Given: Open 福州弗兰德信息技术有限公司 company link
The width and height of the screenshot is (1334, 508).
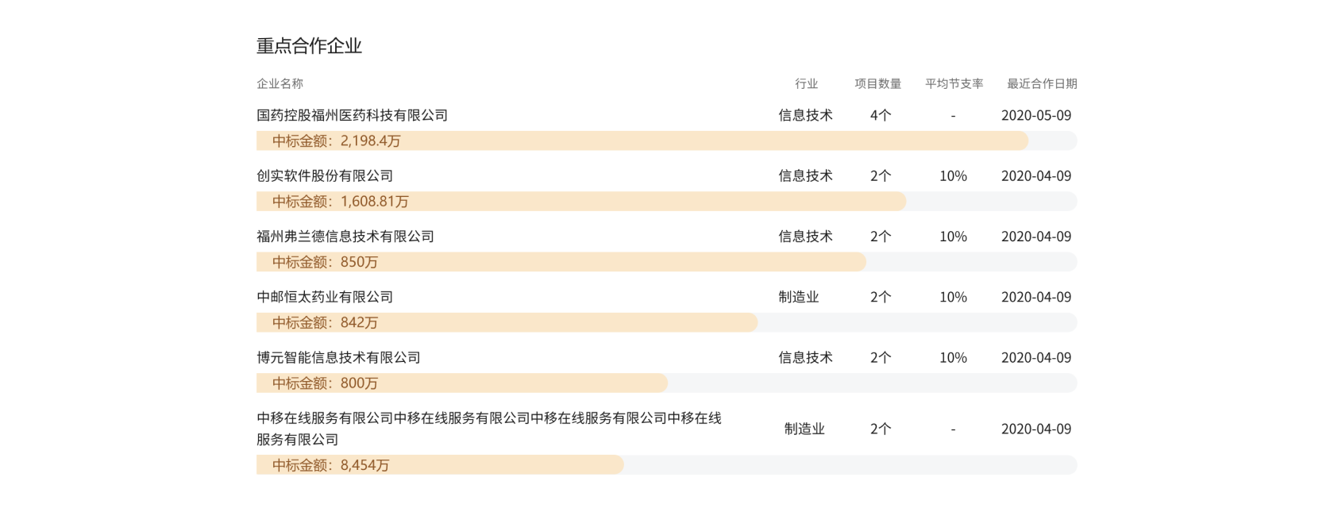Looking at the screenshot, I should pos(345,237).
